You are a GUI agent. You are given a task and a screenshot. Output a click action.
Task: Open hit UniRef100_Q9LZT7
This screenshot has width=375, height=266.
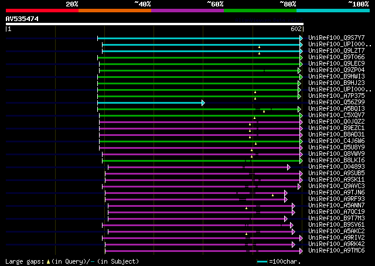pos(336,51)
